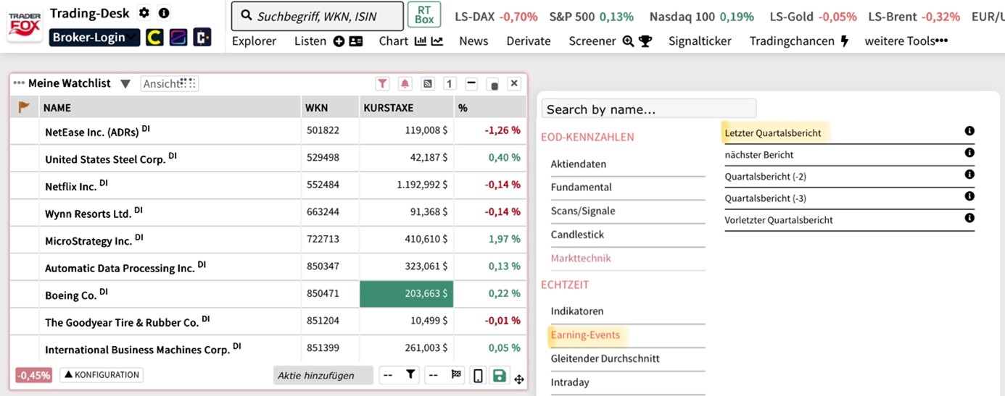Click the RSS feed icon in watchlist header
The width and height of the screenshot is (1005, 396).
coord(428,84)
